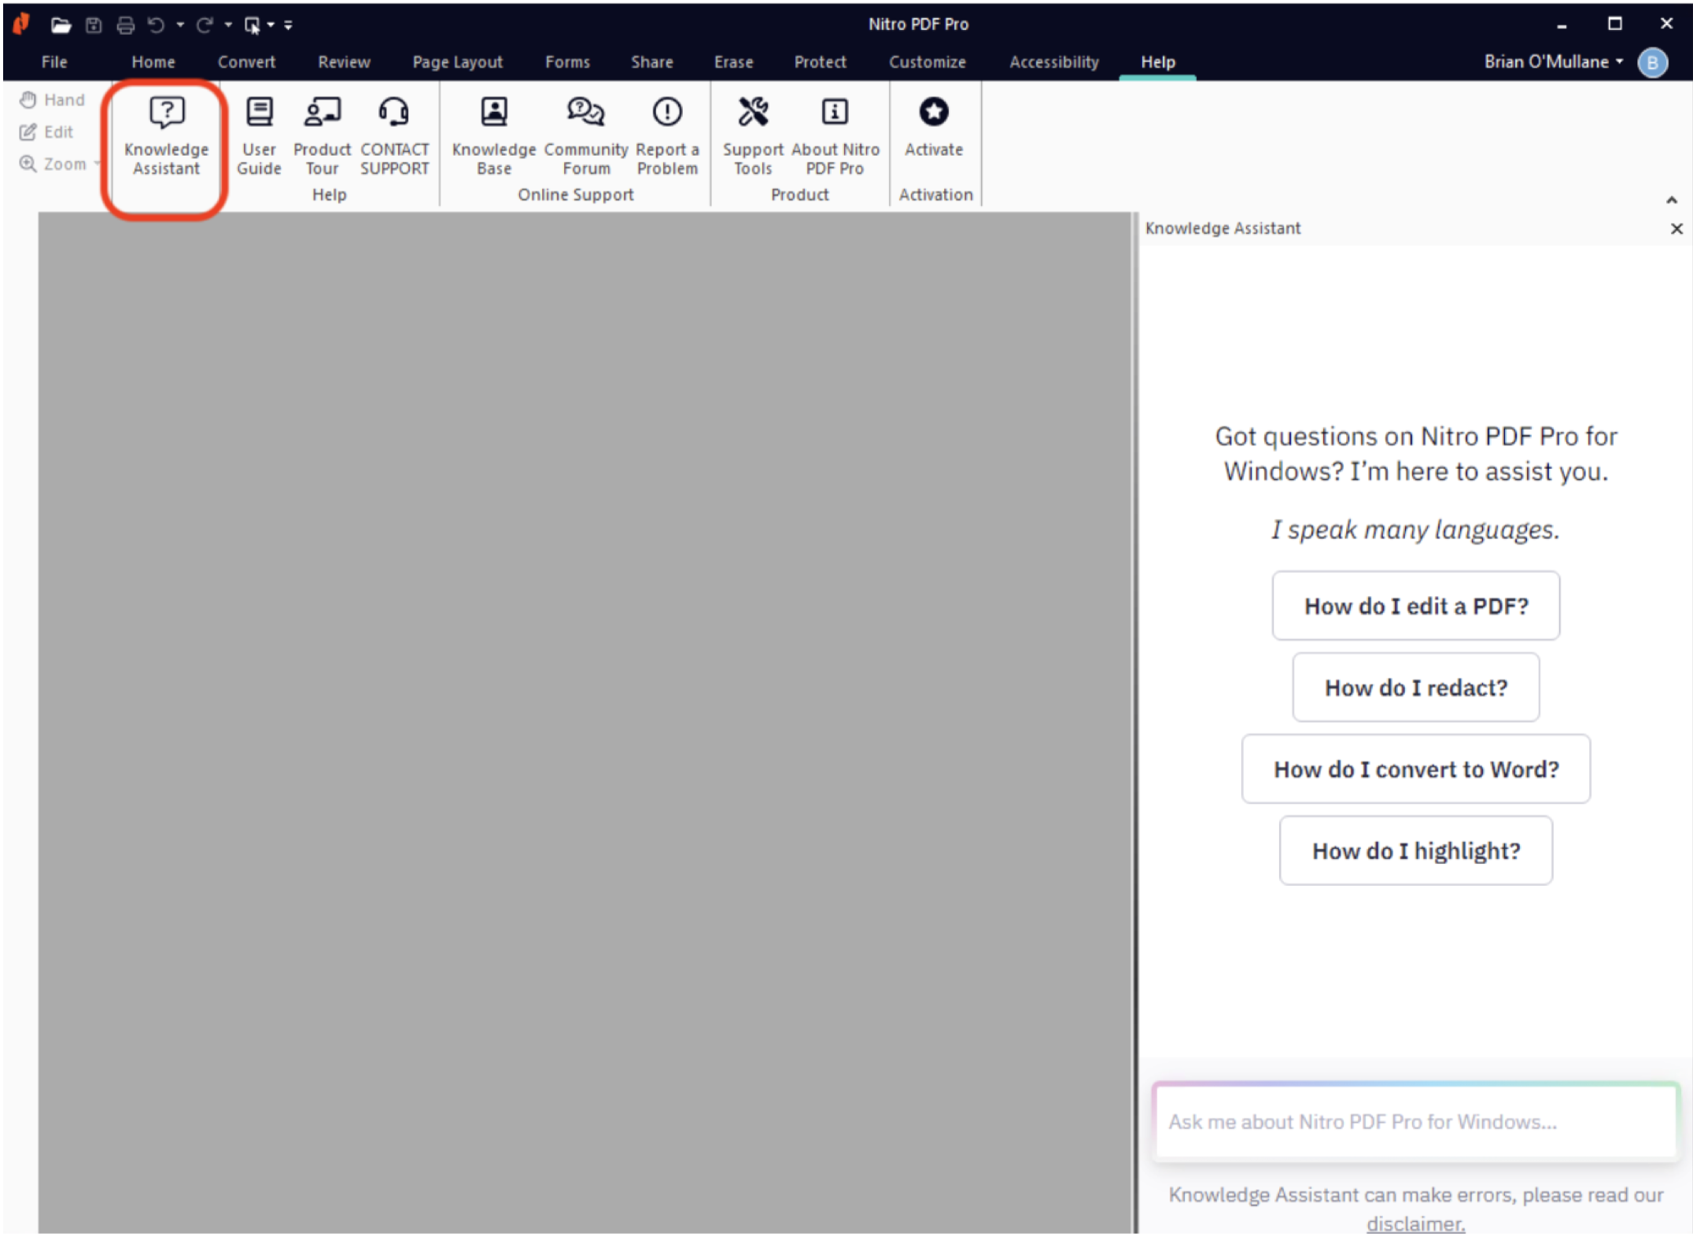Click the Help tab
Viewport: 1693px width, 1240px height.
[x=1158, y=62]
